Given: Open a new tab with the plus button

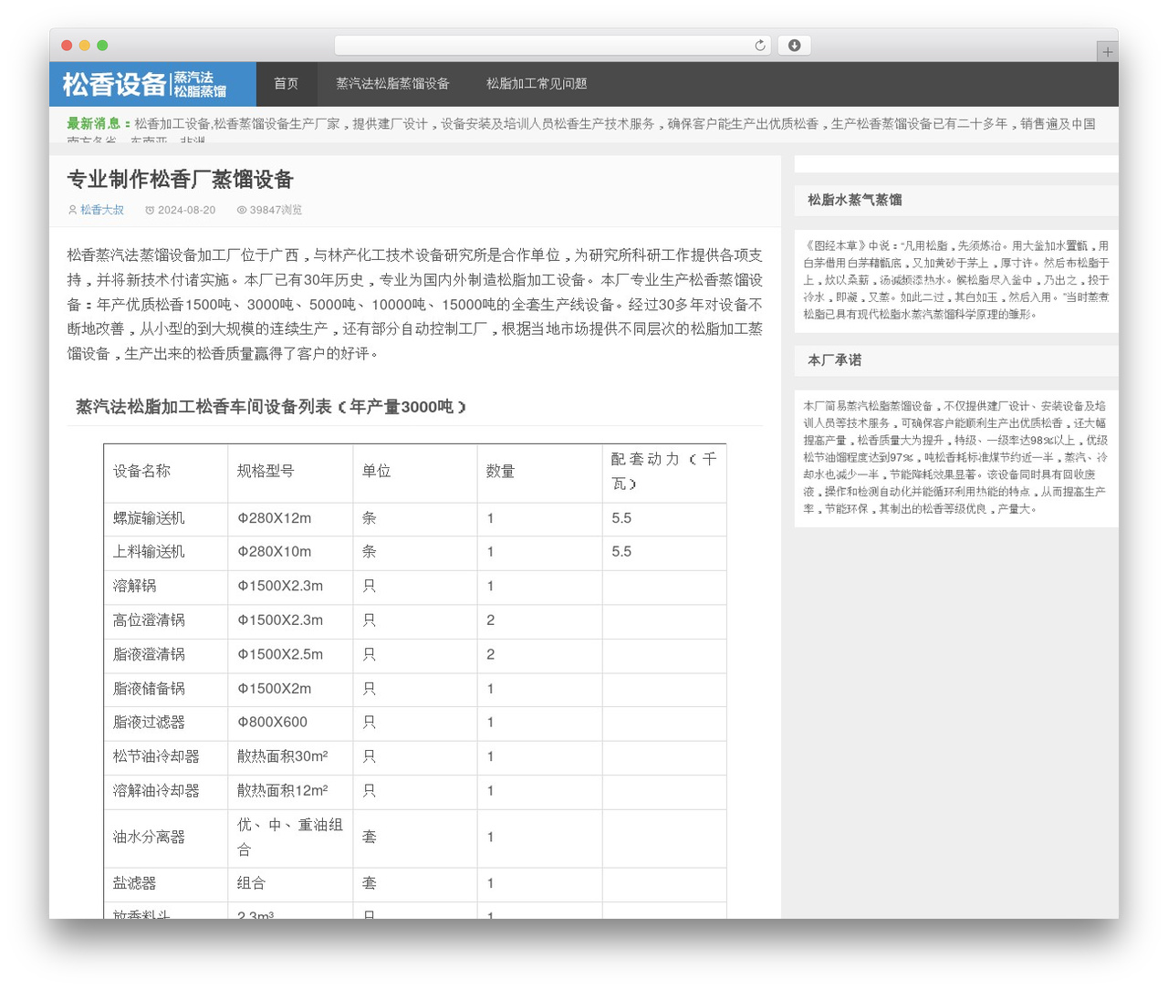Looking at the screenshot, I should click(1107, 52).
